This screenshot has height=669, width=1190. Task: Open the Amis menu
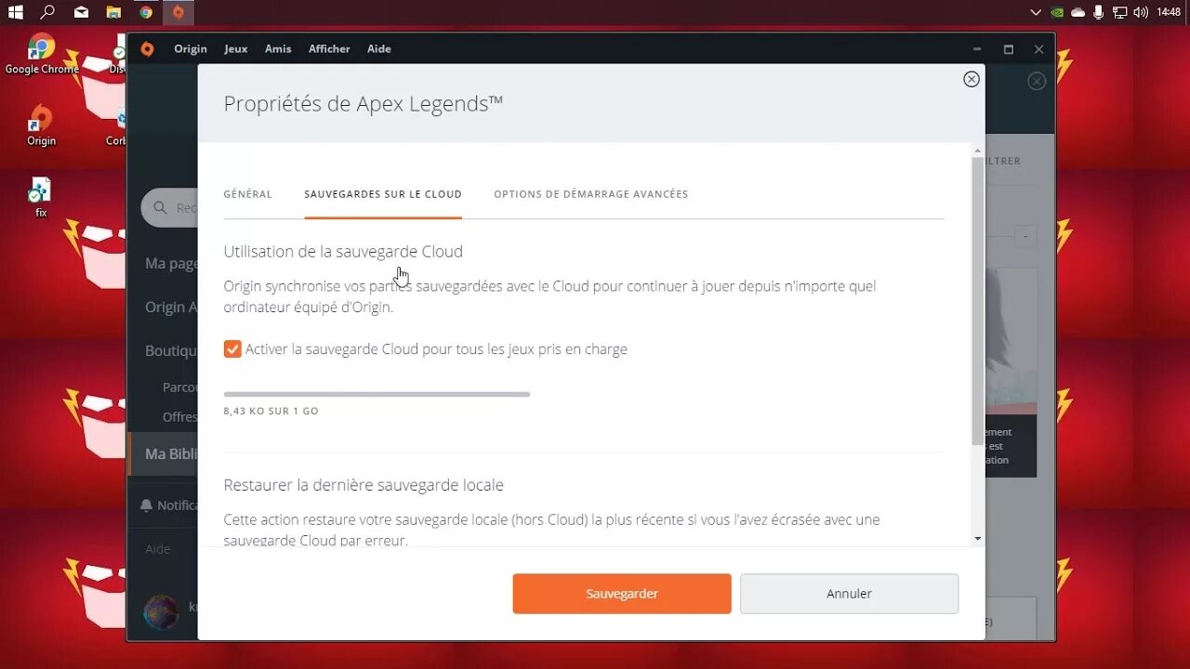278,49
